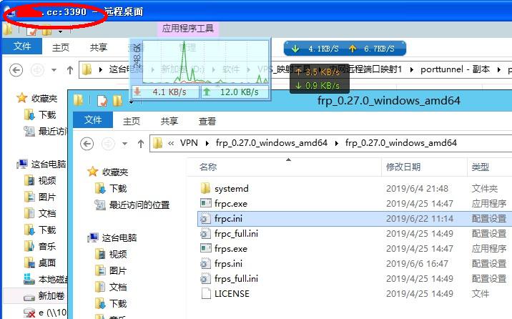Select 新加卷 drive in back window sidebar
Screen dimensions: 512x319
point(51,296)
